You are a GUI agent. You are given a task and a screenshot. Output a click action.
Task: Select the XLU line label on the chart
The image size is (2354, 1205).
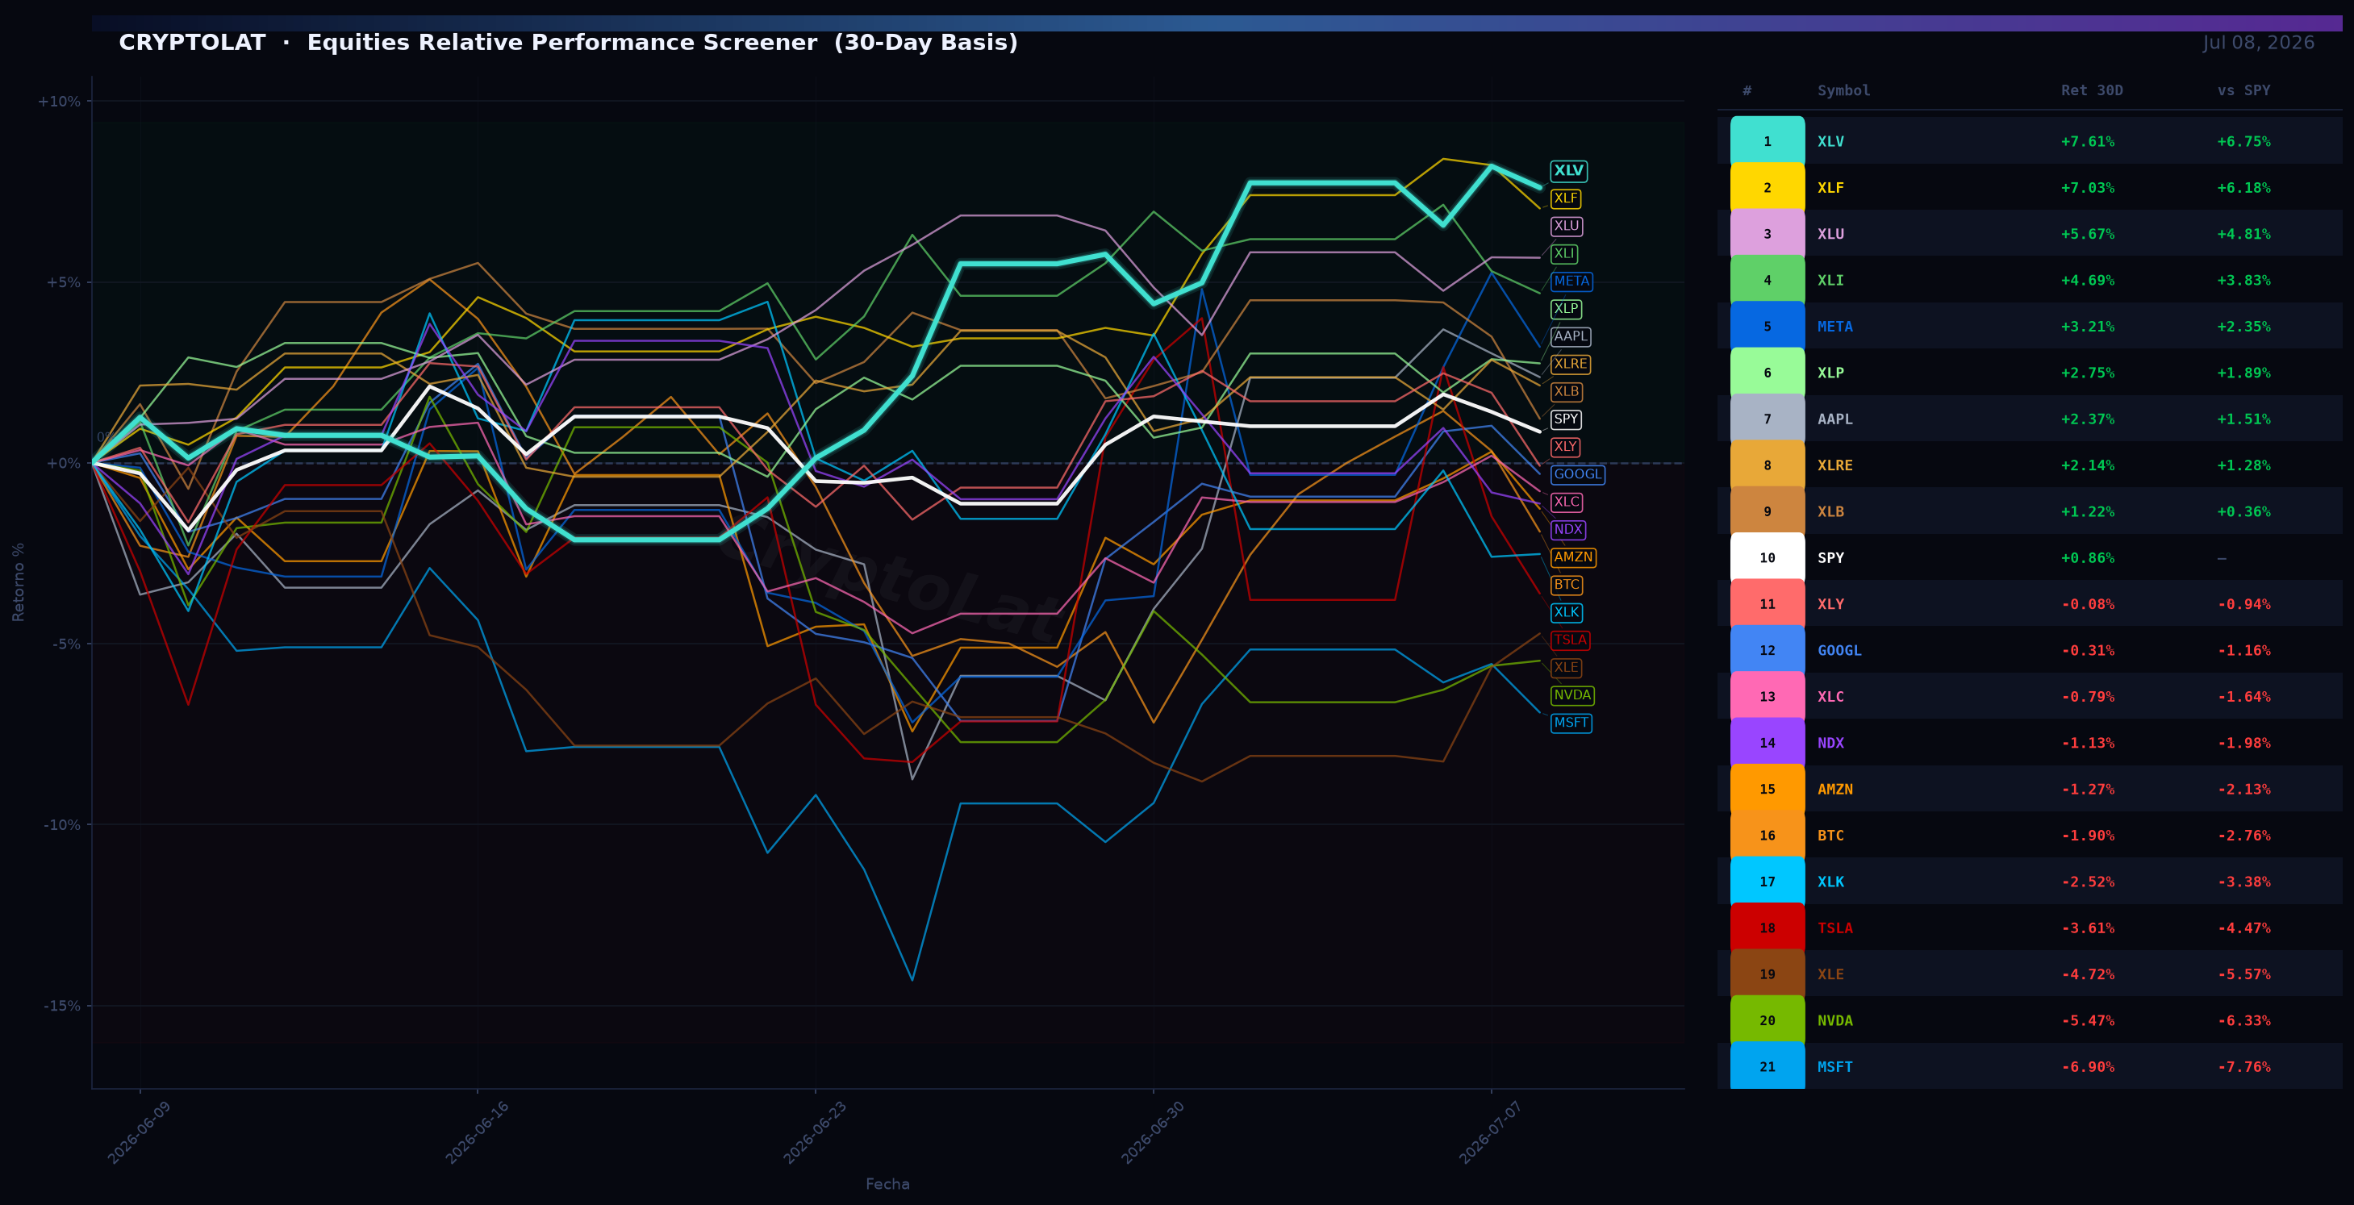(x=1567, y=226)
